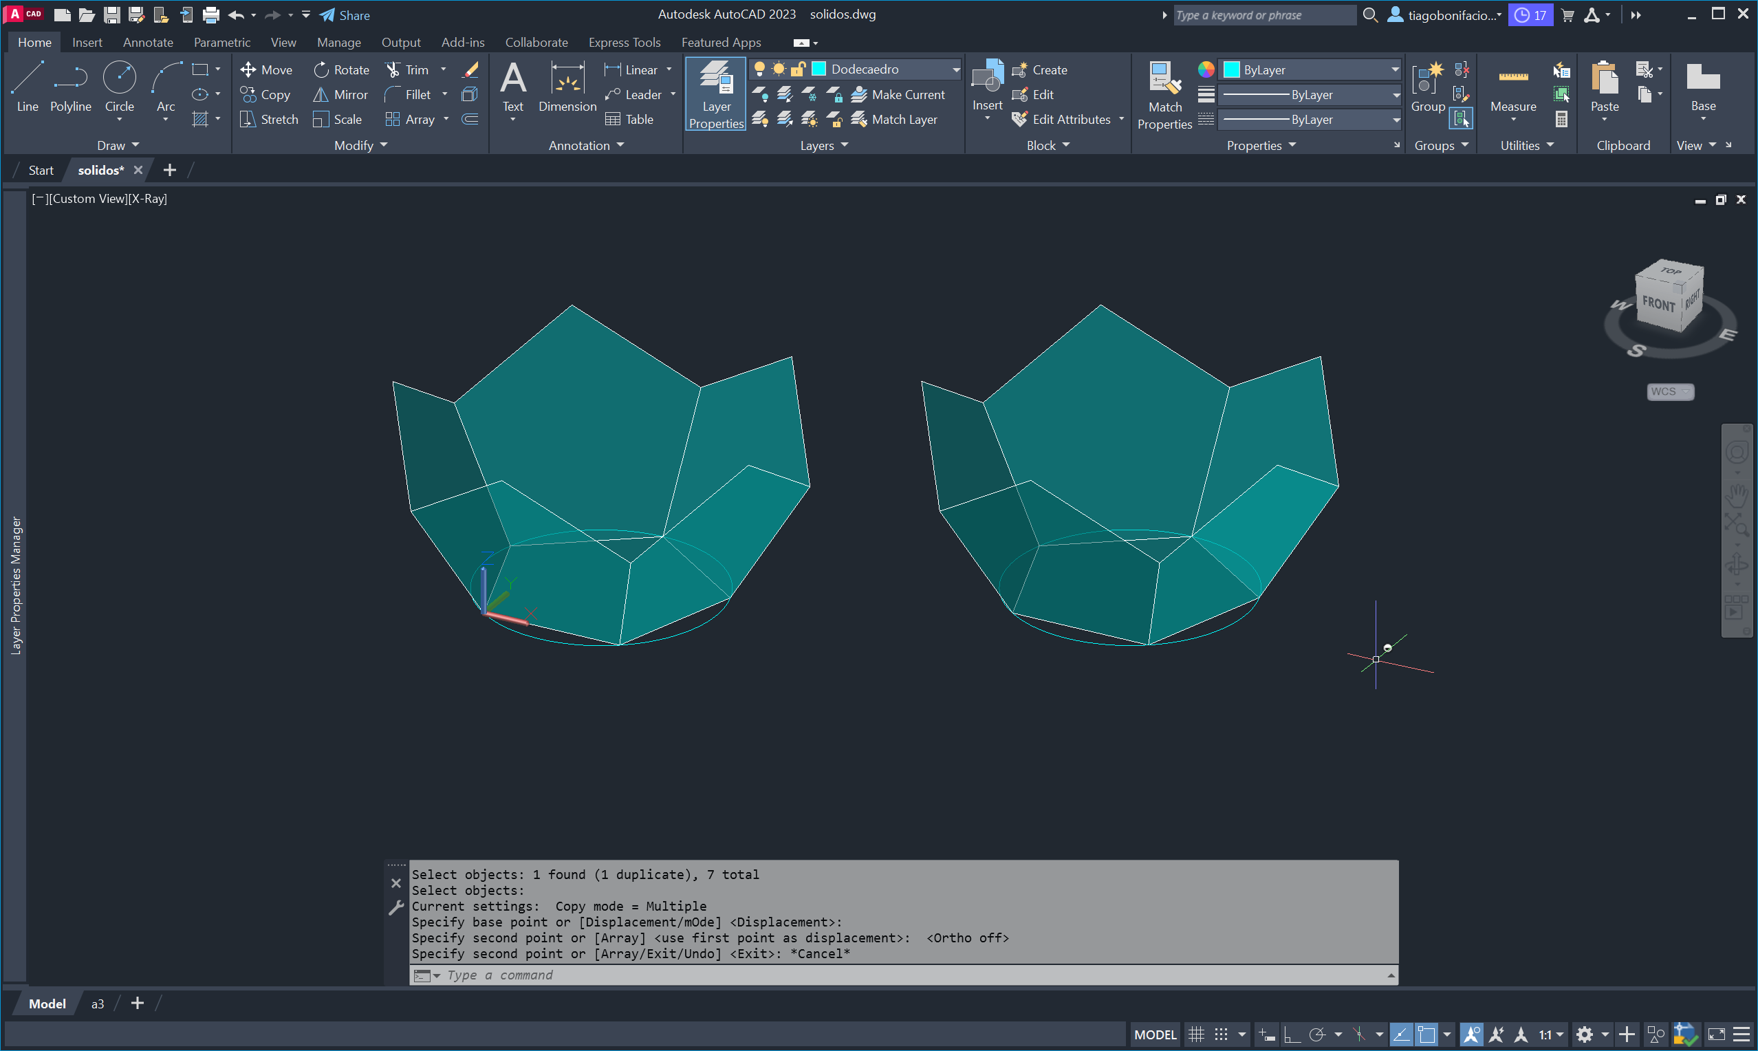
Task: Click the Share button
Action: [345, 15]
